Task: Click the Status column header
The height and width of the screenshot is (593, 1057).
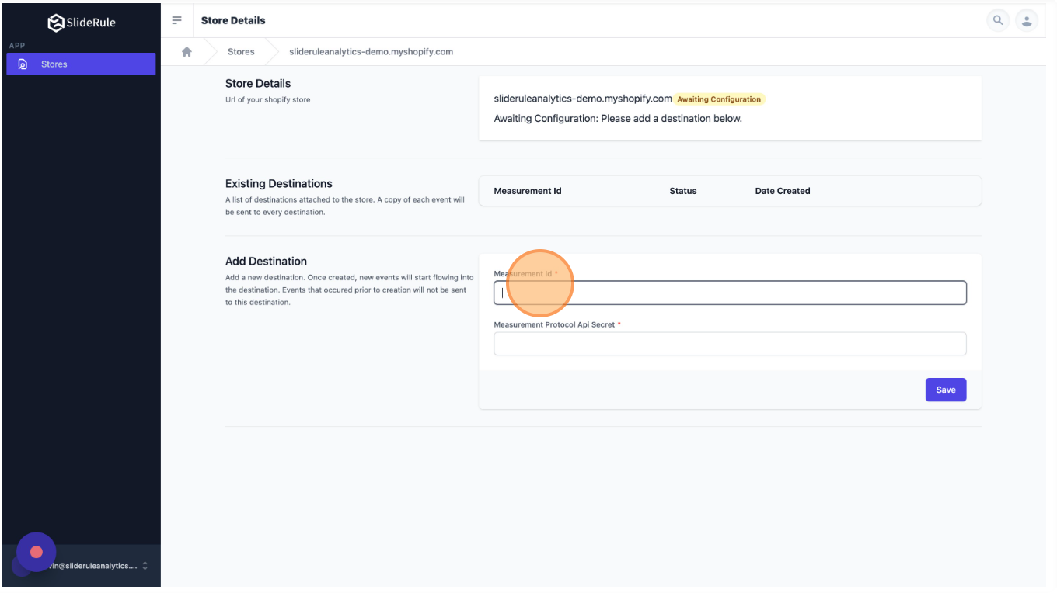Action: [x=683, y=191]
